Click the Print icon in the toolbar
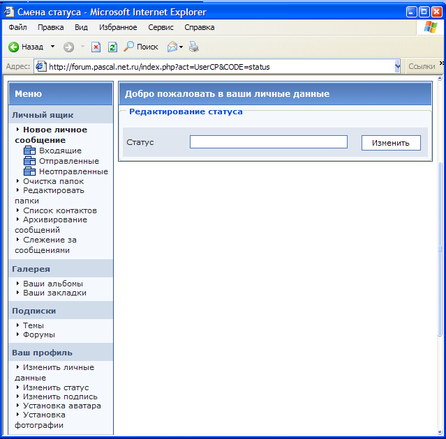Screen dimensions: 446x439 coord(194,47)
